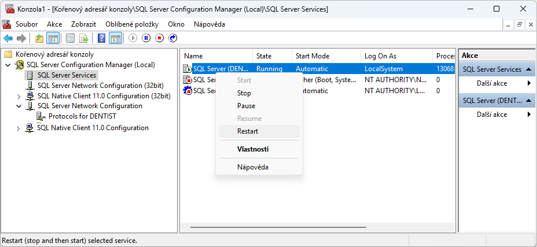Sort by the State column header

[273, 56]
